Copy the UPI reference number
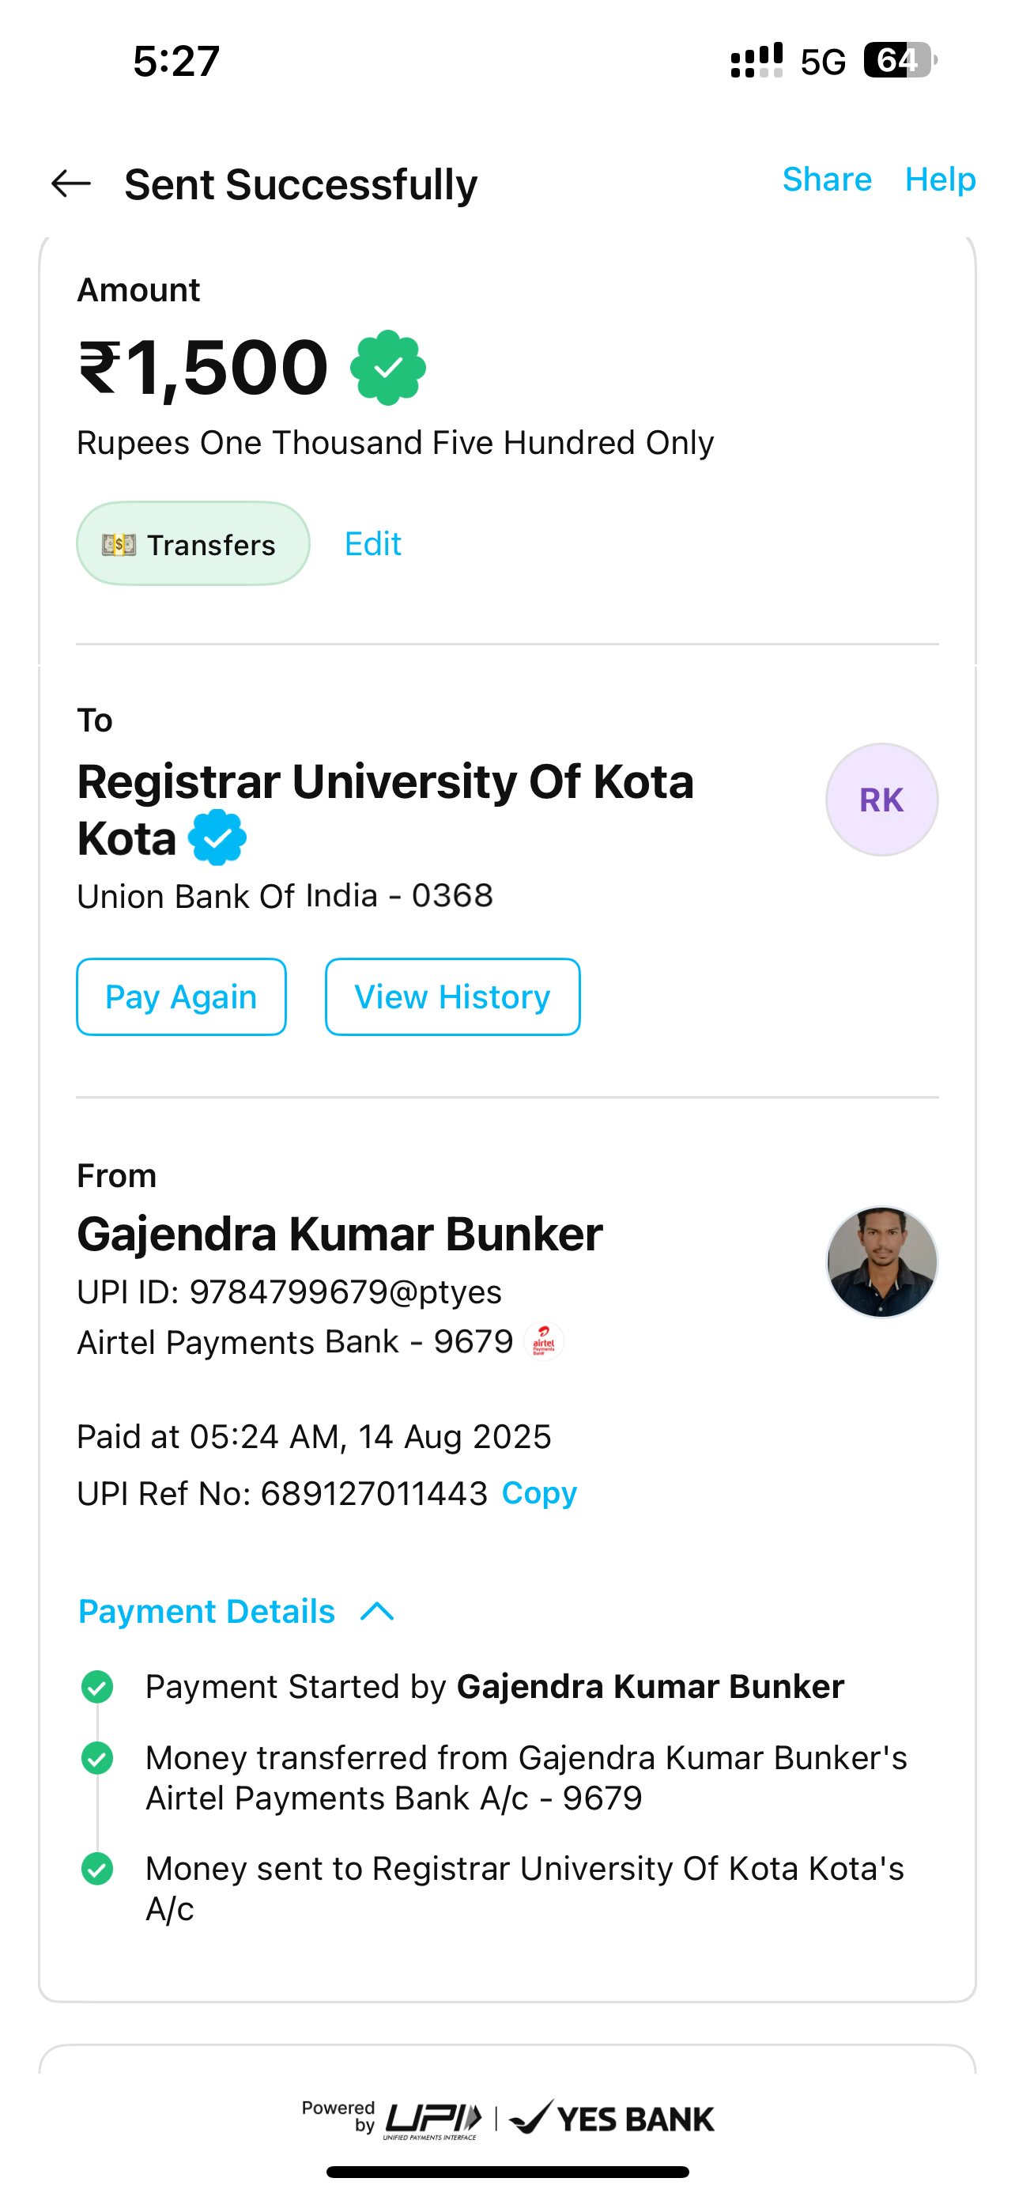Viewport: 1015px width, 2197px height. (539, 1493)
